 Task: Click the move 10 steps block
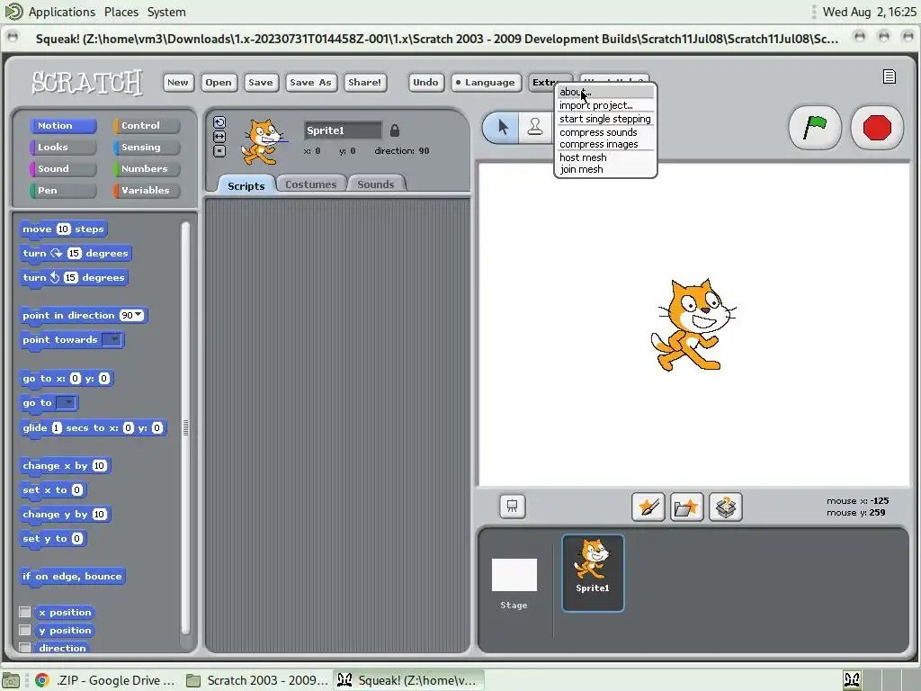[x=64, y=229]
